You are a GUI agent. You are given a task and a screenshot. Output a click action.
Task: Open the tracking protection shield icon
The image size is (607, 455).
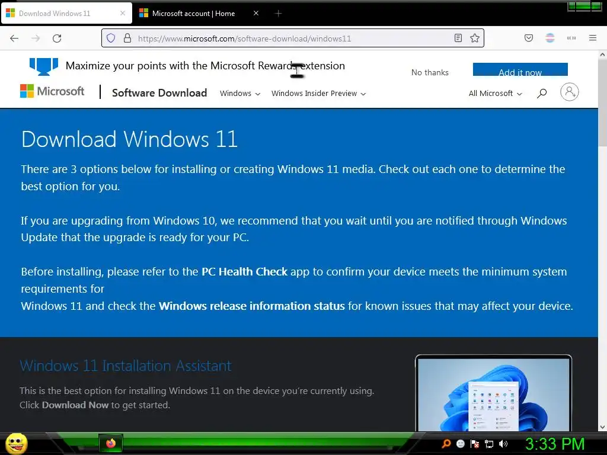111,39
